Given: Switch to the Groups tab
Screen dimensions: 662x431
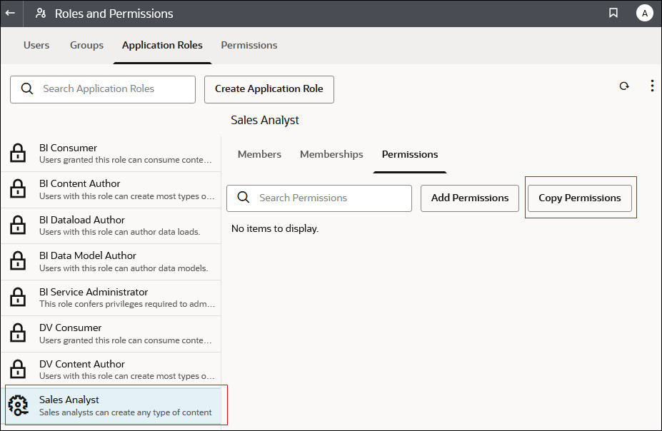Looking at the screenshot, I should [x=86, y=45].
